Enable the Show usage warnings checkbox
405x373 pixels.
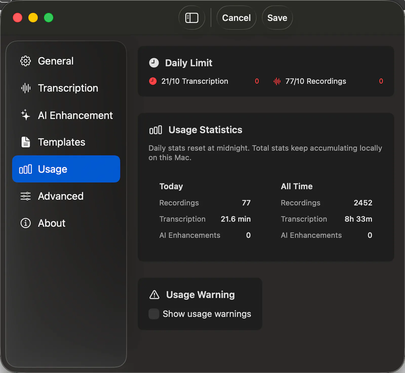pos(154,314)
